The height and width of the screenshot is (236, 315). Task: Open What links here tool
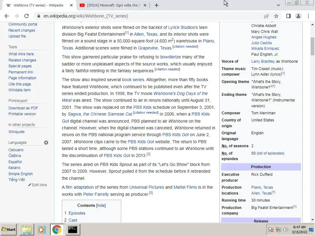pos(21,54)
